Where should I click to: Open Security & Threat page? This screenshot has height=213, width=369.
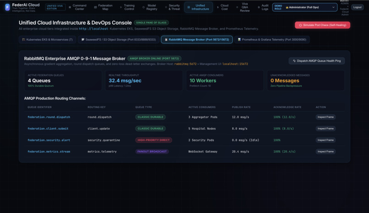pyautogui.click(x=173, y=7)
